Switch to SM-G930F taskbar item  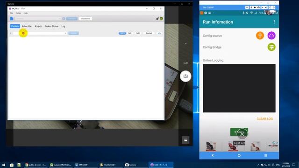[85, 165]
